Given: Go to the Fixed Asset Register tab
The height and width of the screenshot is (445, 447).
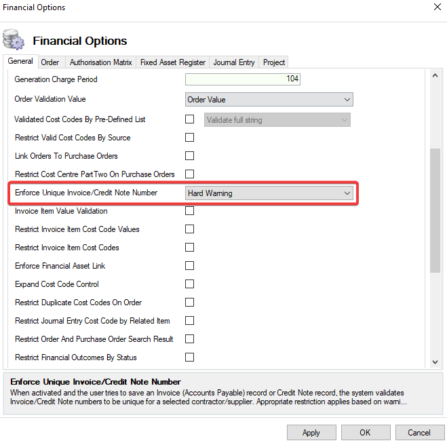Looking at the screenshot, I should coord(172,62).
